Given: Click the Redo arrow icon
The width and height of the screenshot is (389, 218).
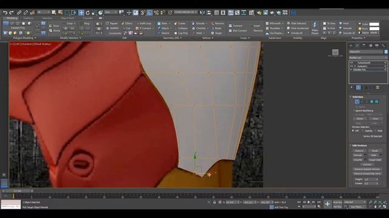Looking at the screenshot, I should (x=12, y=13).
